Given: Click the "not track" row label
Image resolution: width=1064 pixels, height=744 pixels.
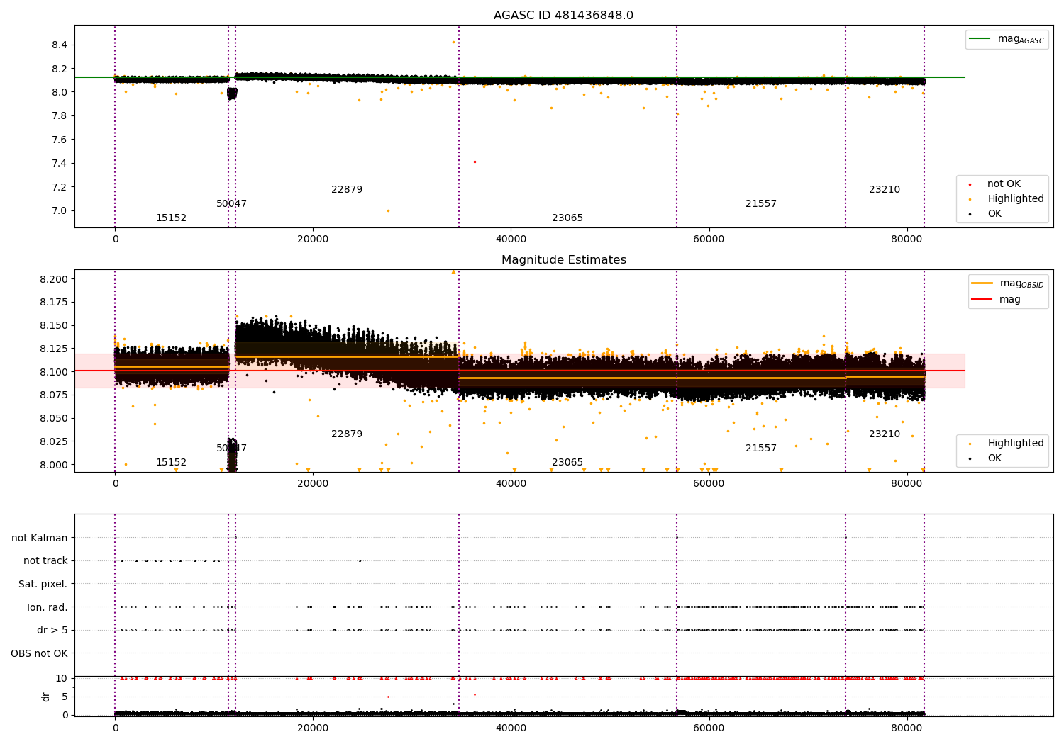Looking at the screenshot, I should click(x=45, y=561).
